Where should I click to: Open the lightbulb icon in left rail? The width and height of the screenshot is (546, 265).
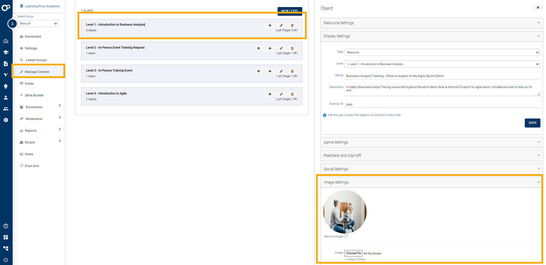[6, 86]
